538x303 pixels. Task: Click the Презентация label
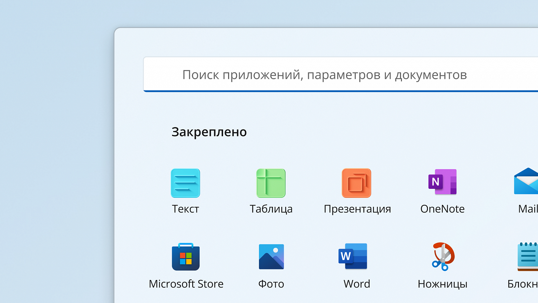coord(357,209)
